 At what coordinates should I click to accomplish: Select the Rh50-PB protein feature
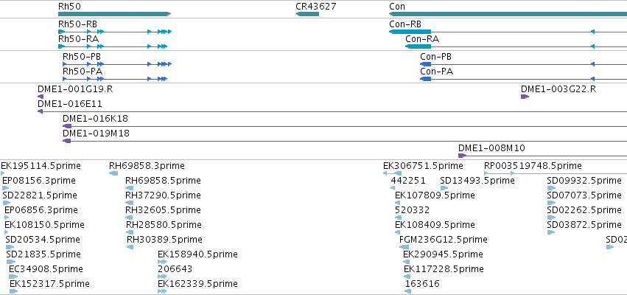click(x=117, y=64)
